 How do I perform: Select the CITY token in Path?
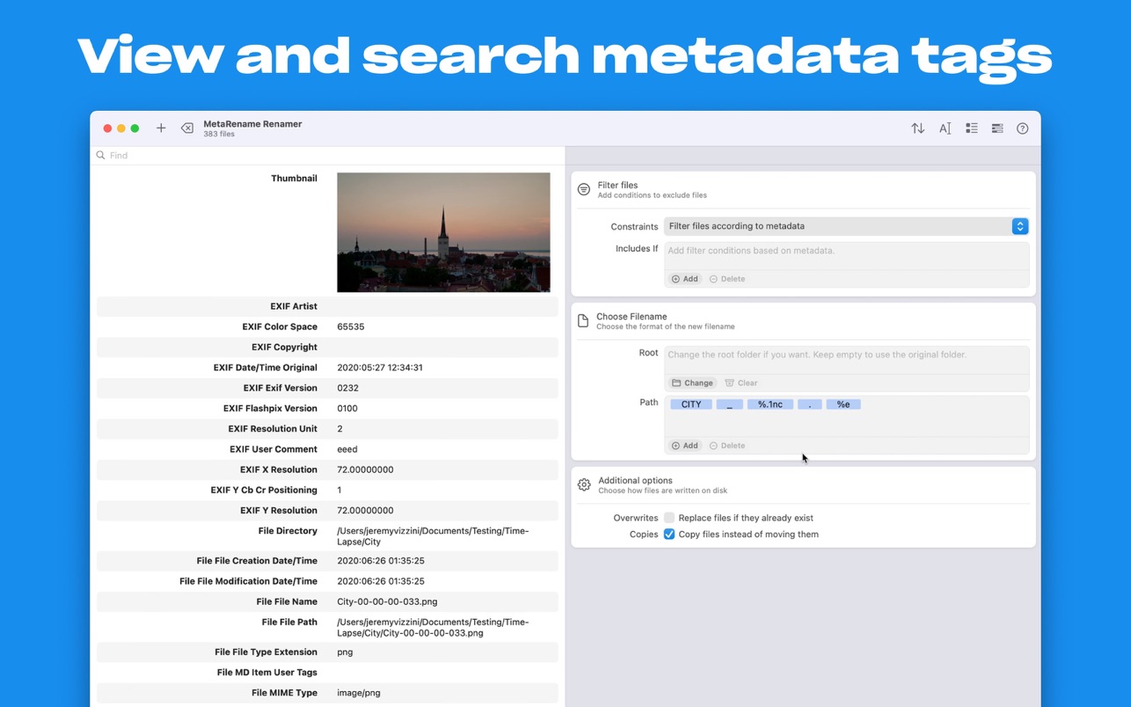691,405
